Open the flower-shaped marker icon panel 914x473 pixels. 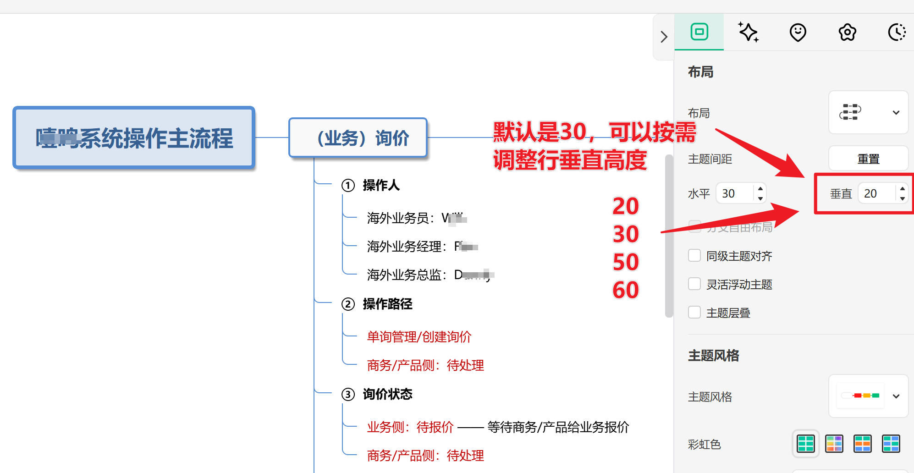point(848,32)
